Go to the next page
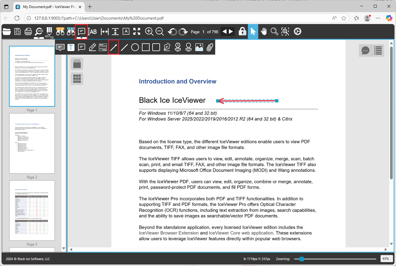This screenshot has width=396, height=266. tap(231, 31)
